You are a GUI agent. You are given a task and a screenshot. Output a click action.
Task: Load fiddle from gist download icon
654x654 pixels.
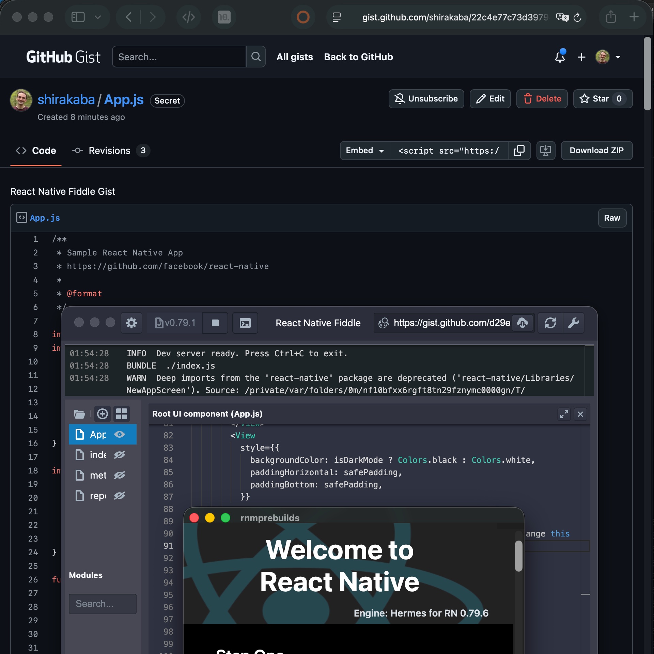(523, 323)
